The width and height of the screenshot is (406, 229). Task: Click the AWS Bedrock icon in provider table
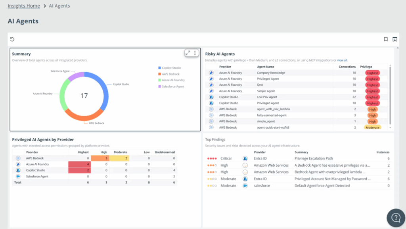click(18, 158)
